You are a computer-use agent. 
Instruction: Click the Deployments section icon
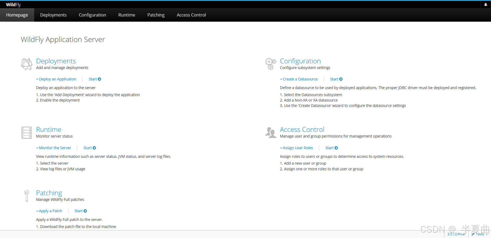point(27,64)
